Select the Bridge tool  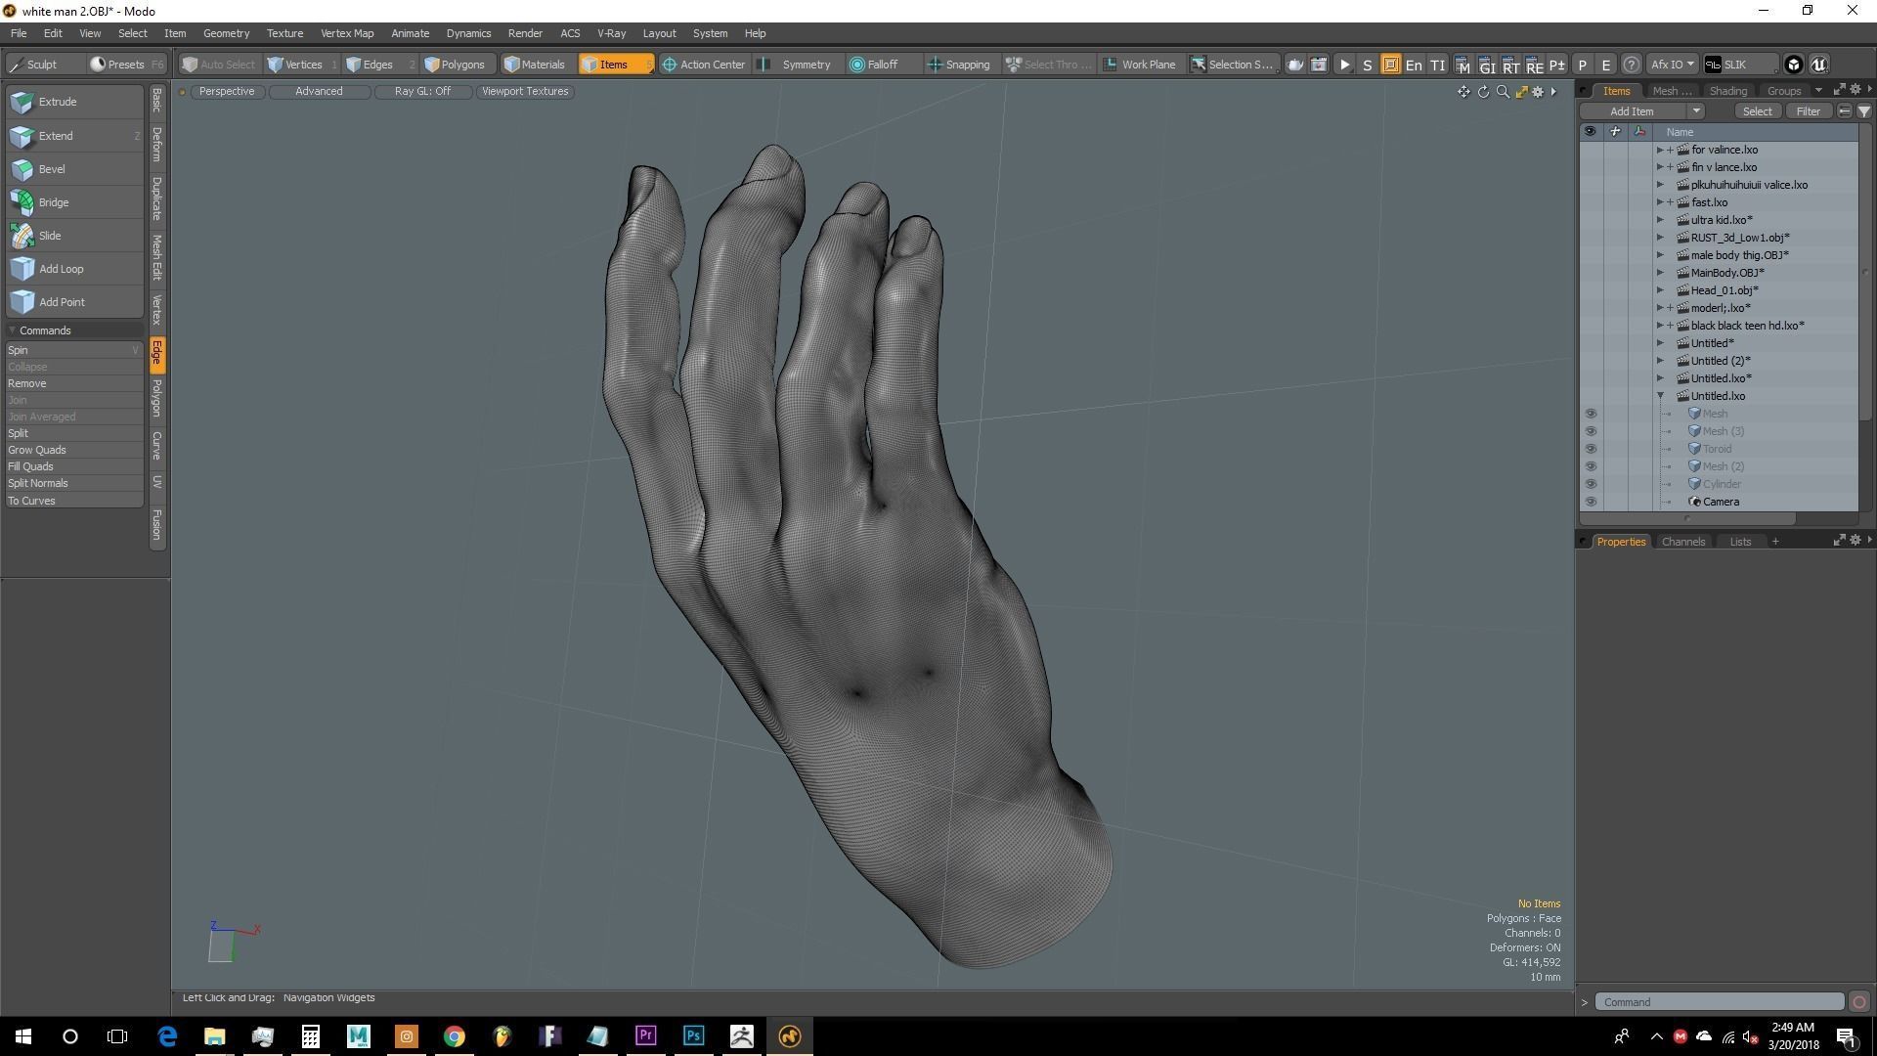coord(73,202)
